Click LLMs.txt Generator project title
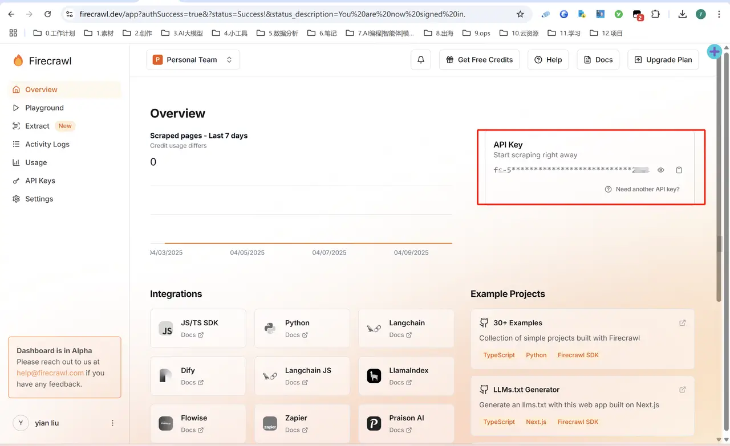The width and height of the screenshot is (730, 446). pos(526,390)
